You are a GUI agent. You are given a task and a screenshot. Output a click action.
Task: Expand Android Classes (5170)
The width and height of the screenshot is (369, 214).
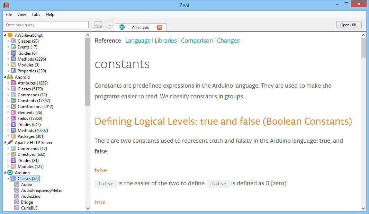tap(8, 89)
